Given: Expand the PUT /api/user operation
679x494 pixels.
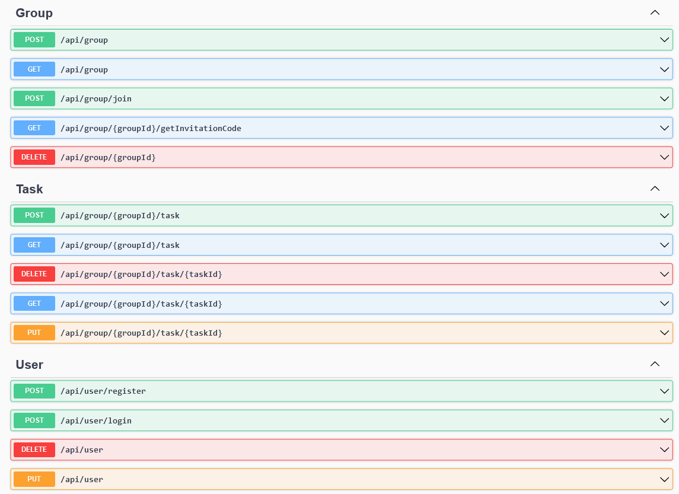Looking at the screenshot, I should tap(664, 479).
